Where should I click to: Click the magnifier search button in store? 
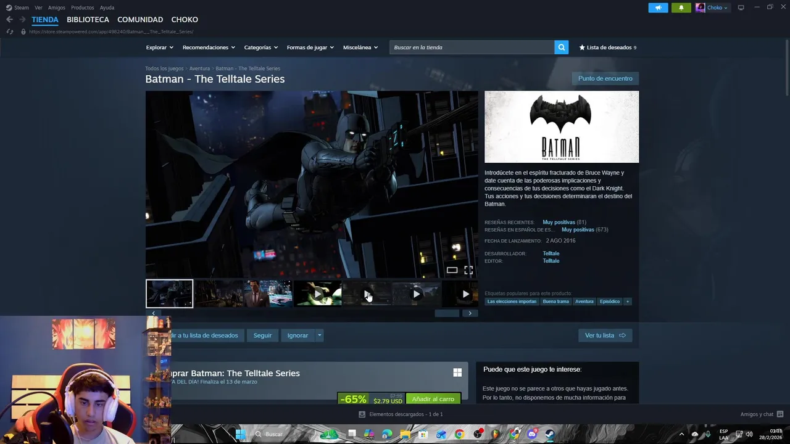click(x=562, y=47)
